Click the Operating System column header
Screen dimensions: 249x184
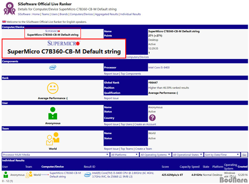click(230, 167)
